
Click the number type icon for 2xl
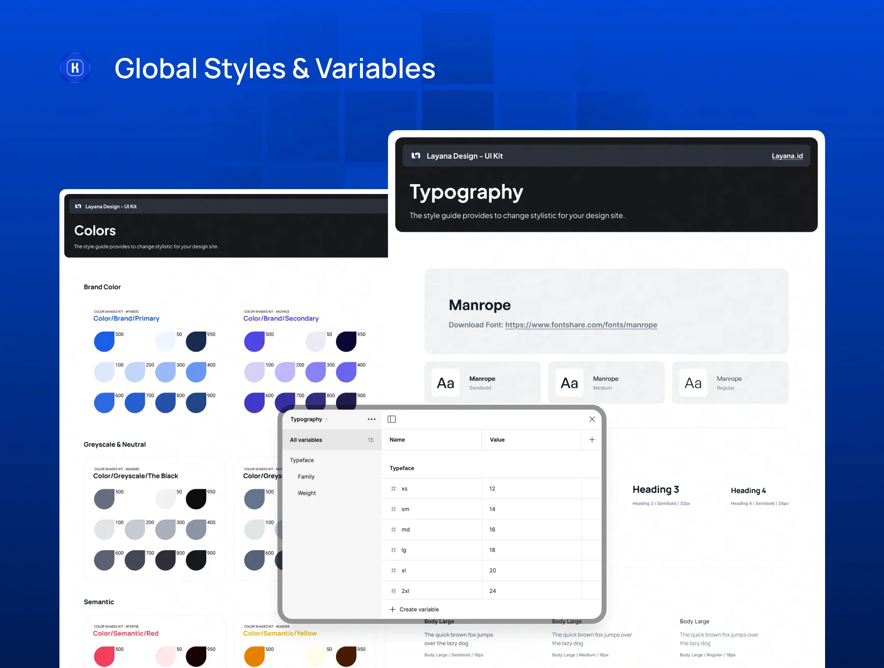point(393,591)
